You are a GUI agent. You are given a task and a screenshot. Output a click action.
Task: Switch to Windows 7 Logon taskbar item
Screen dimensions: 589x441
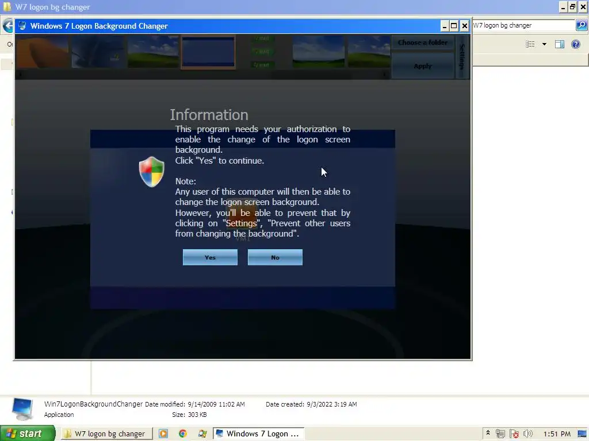click(259, 434)
